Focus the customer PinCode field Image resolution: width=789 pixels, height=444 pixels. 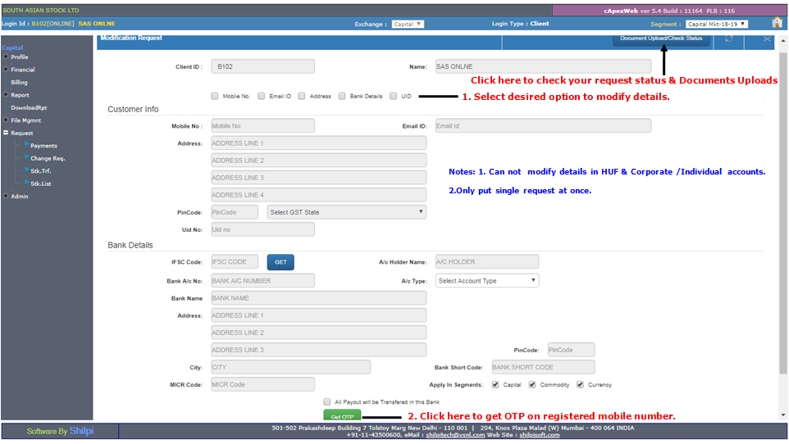tap(235, 212)
